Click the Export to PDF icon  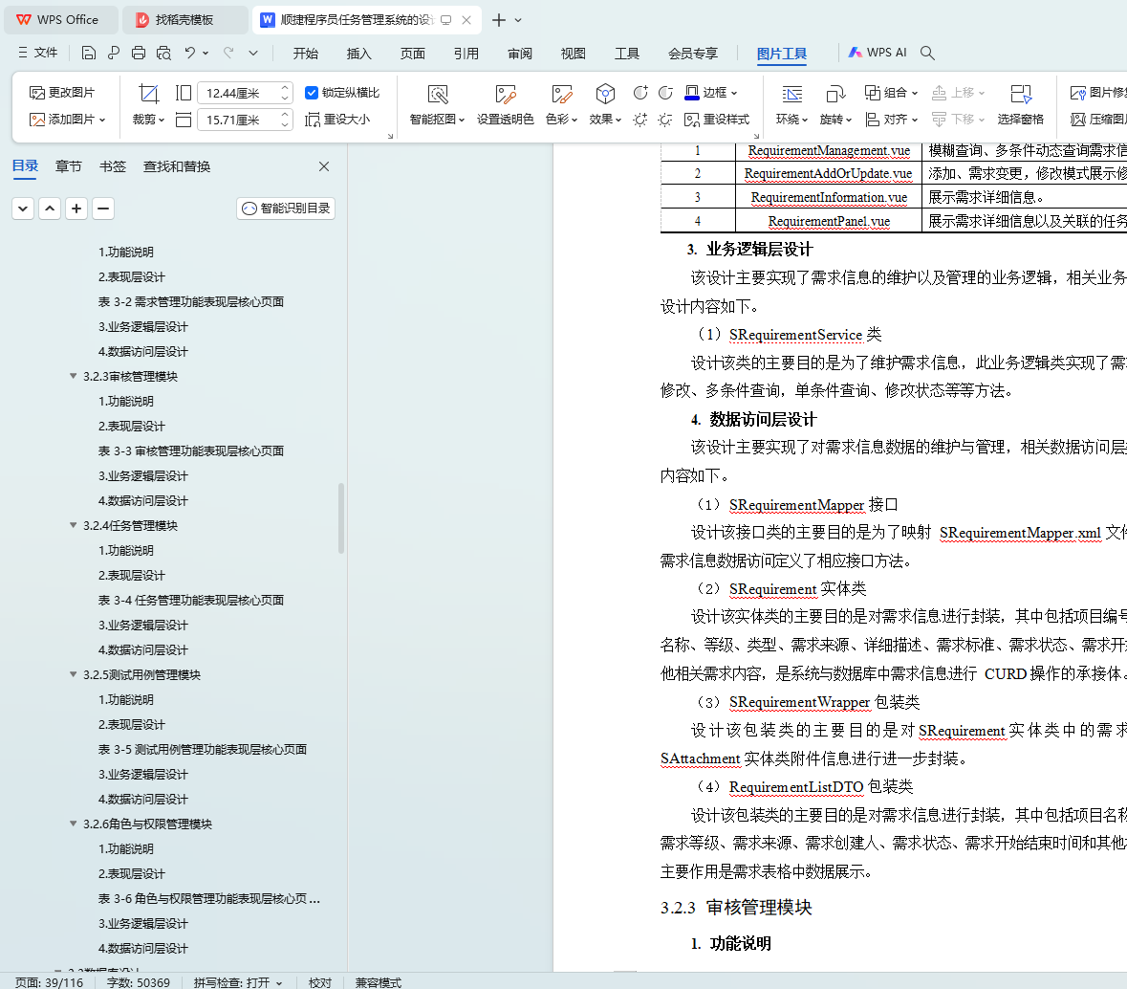point(114,53)
